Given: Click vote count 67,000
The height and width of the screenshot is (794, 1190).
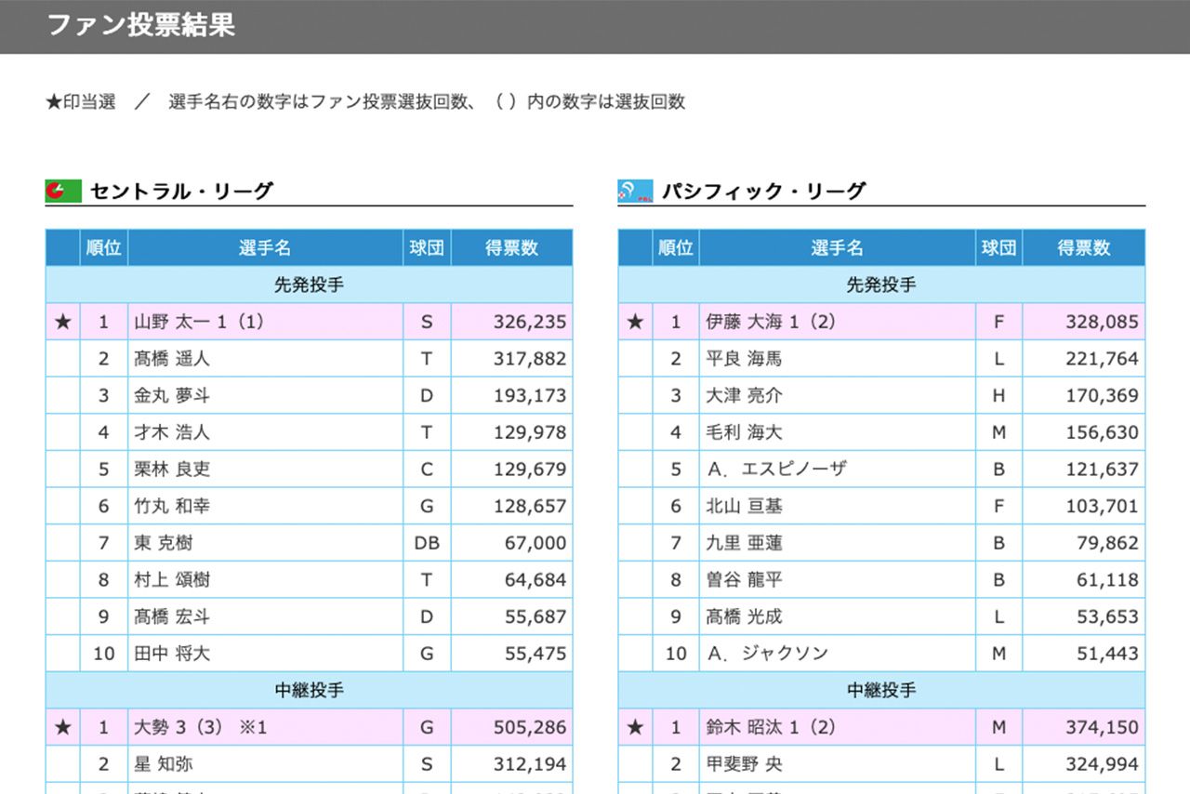Looking at the screenshot, I should pos(535,542).
